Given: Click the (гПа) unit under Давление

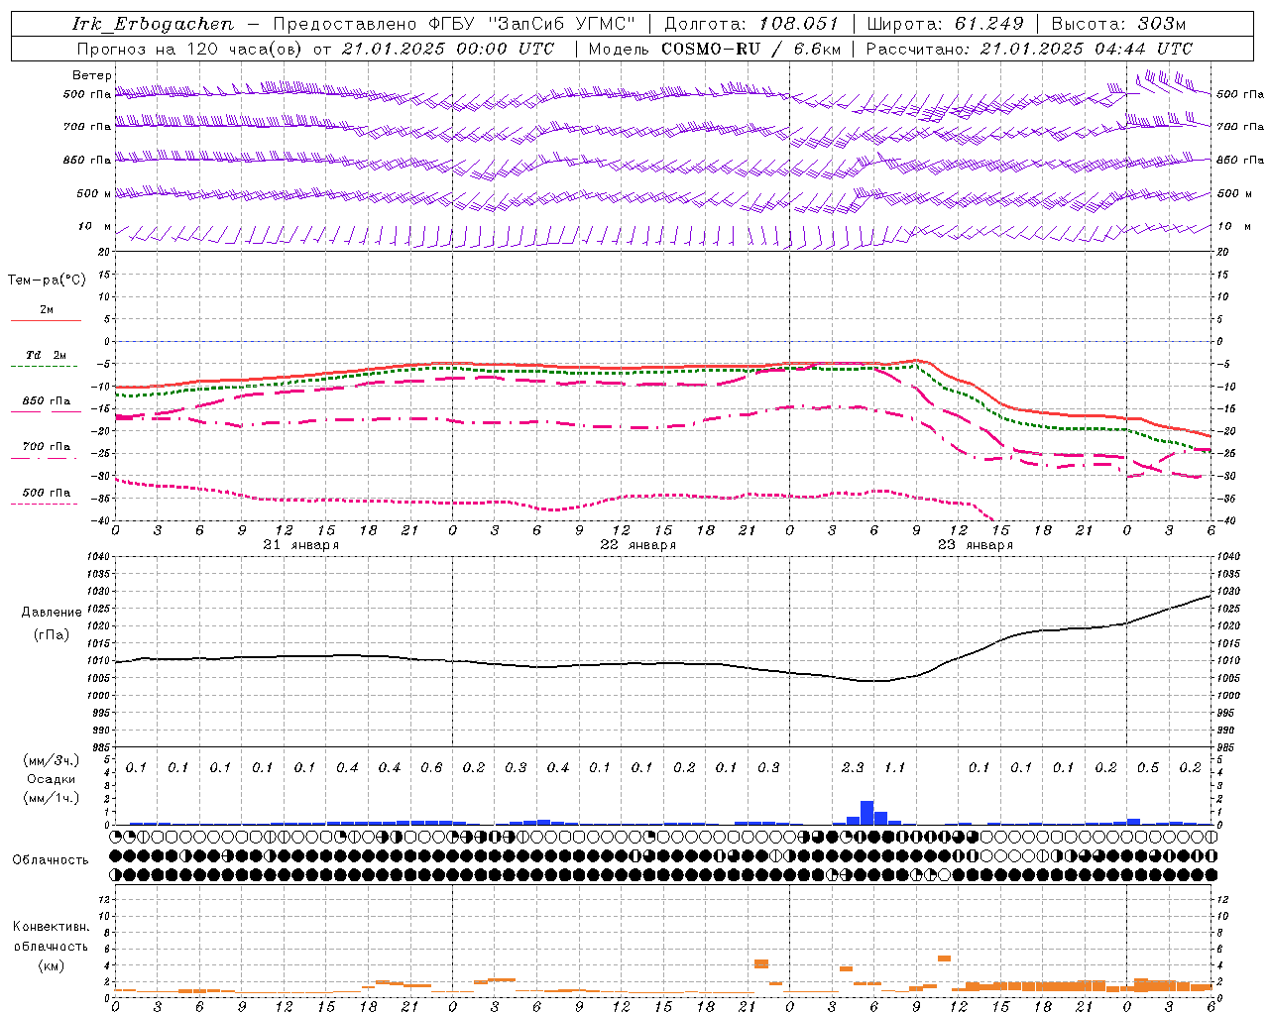Looking at the screenshot, I should pos(52,635).
